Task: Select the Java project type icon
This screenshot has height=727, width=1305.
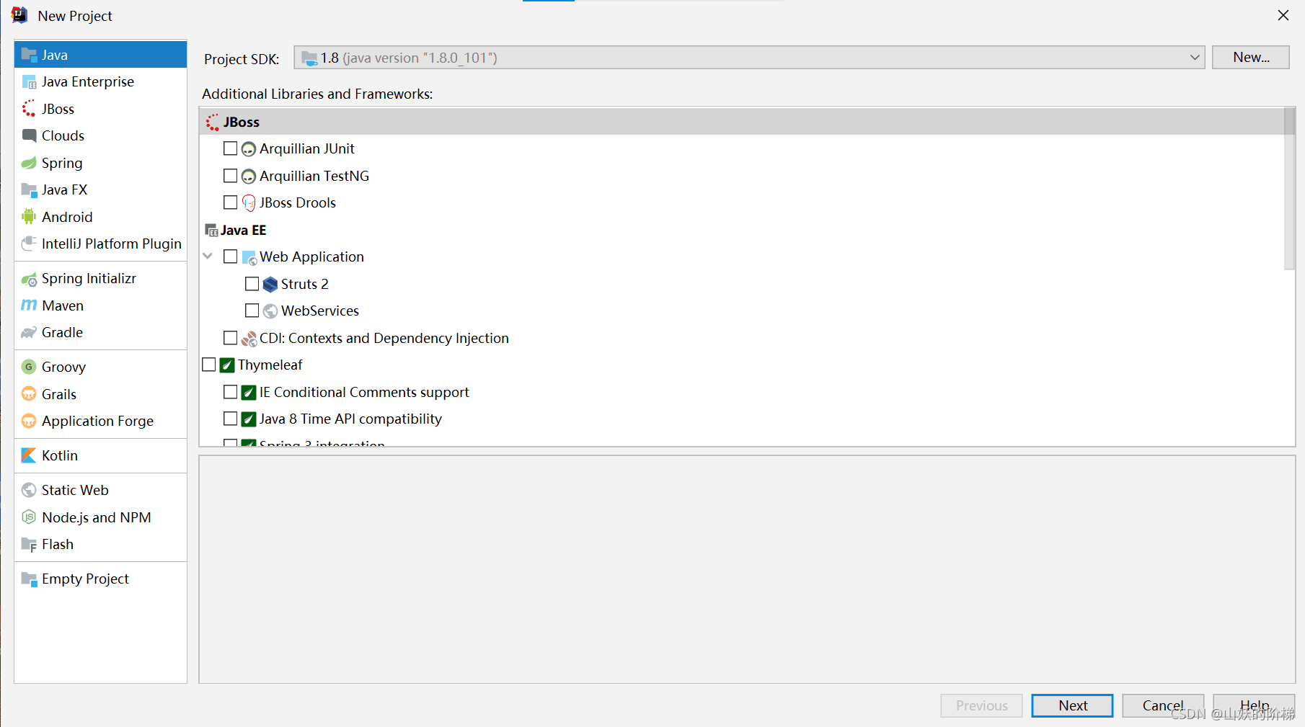Action: coord(29,55)
